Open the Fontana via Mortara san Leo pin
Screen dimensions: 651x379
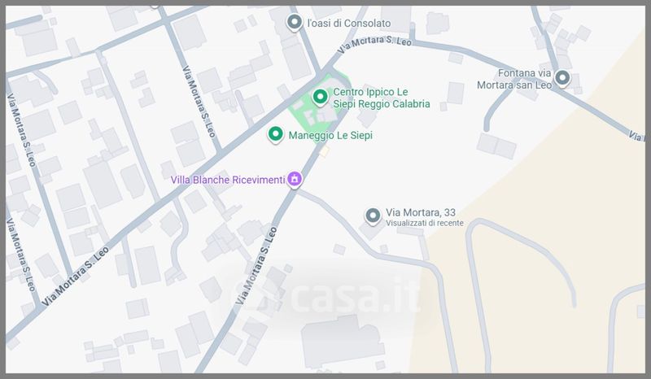coord(562,77)
